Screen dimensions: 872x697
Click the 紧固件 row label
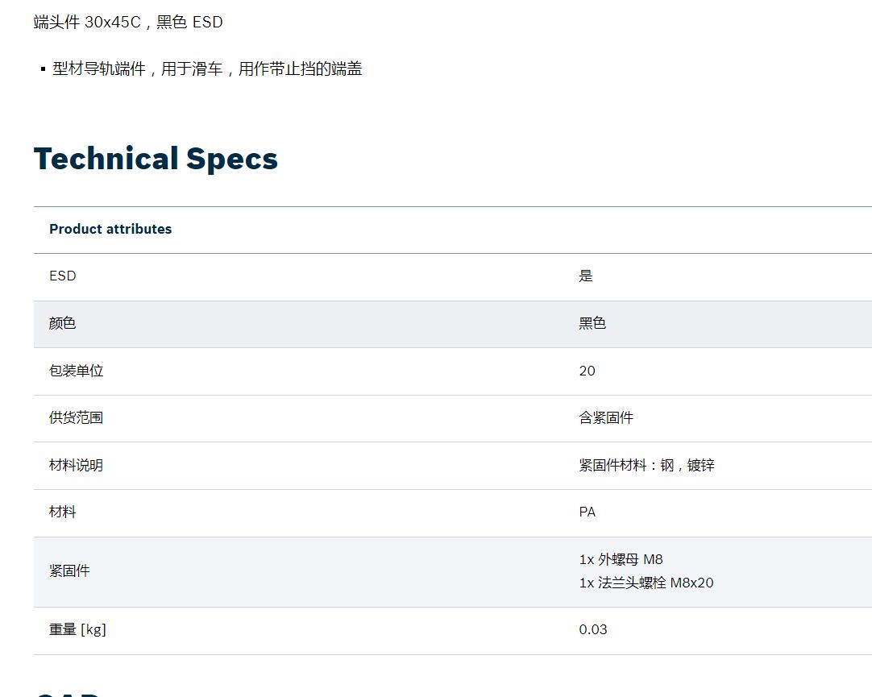point(69,570)
